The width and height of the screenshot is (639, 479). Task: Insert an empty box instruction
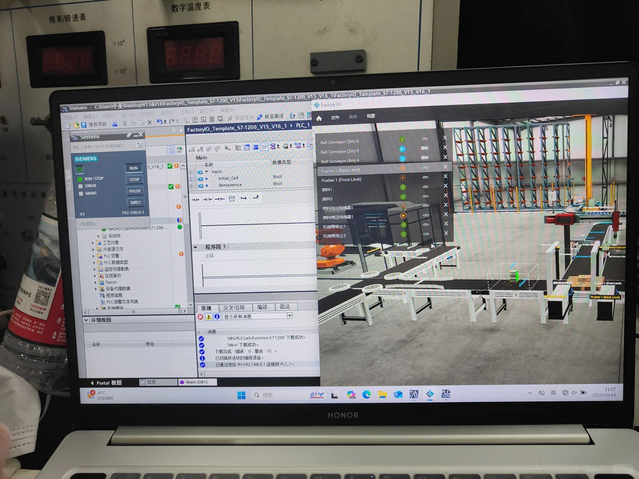232,199
